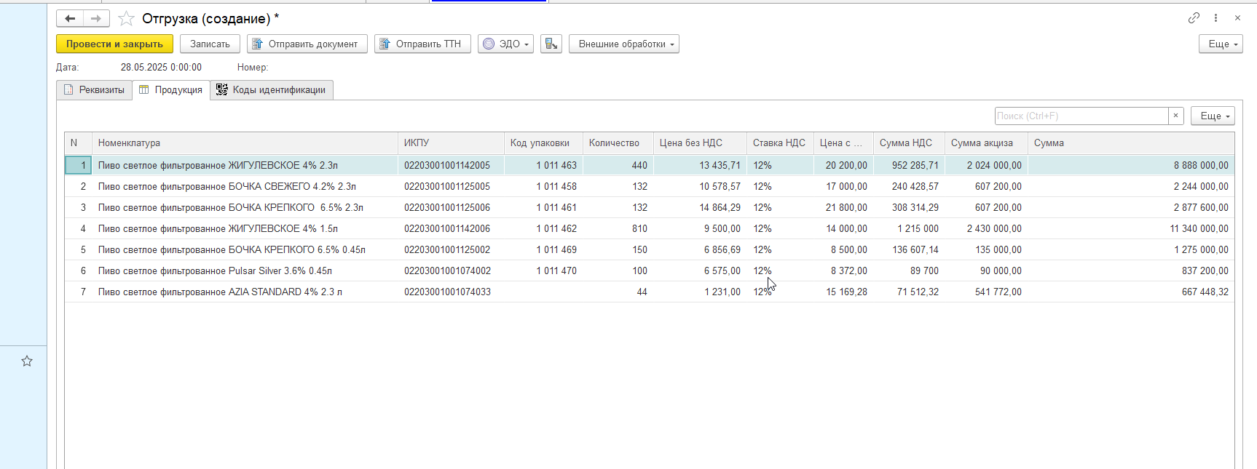Click the Поиск (Ctrl+F) search field

pyautogui.click(x=1081, y=116)
